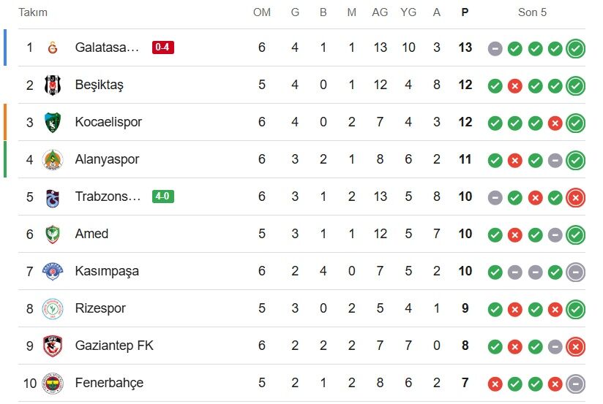Viewport: 603px width, 404px height.
Task: Open the Fenerbahçe team name link
Action: [x=109, y=383]
